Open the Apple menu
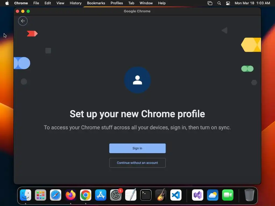Image resolution: width=275 pixels, height=206 pixels. [x=7, y=3]
